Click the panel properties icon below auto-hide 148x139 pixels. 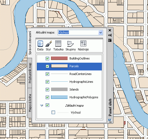[110, 40]
